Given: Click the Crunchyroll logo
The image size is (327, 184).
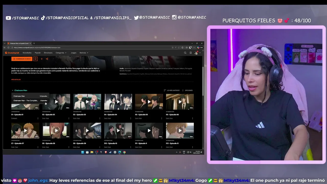Looking at the screenshot, I should tap(12, 53).
